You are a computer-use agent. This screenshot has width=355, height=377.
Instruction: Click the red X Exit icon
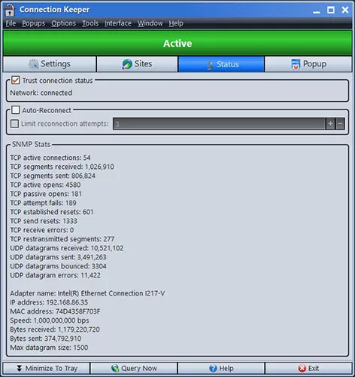pyautogui.click(x=302, y=368)
